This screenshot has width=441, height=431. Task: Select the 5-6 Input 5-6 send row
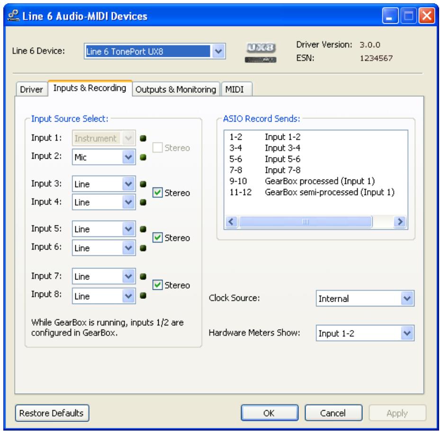pyautogui.click(x=315, y=159)
